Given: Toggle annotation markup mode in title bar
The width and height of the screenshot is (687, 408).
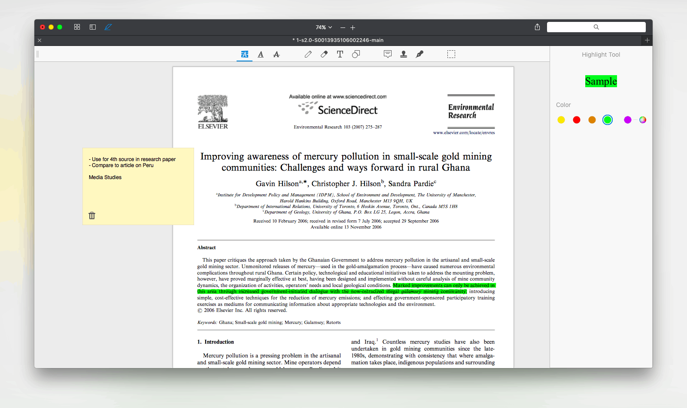Looking at the screenshot, I should (x=108, y=27).
